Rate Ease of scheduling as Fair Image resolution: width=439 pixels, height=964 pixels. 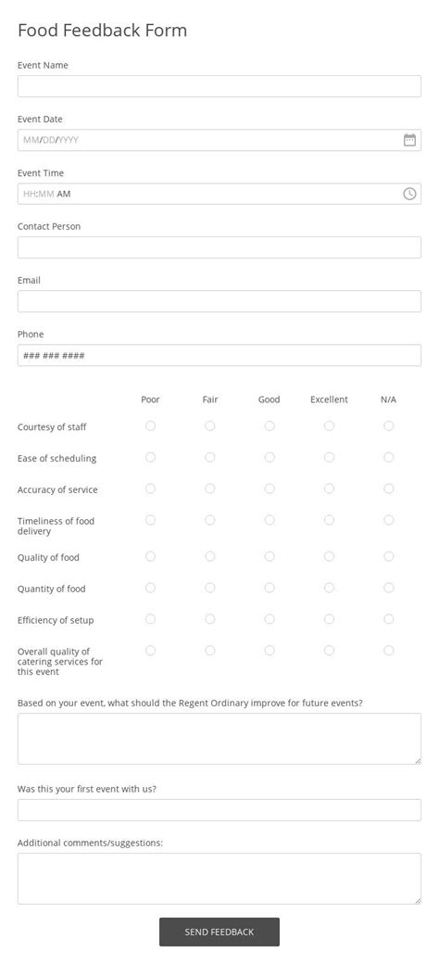tap(210, 457)
